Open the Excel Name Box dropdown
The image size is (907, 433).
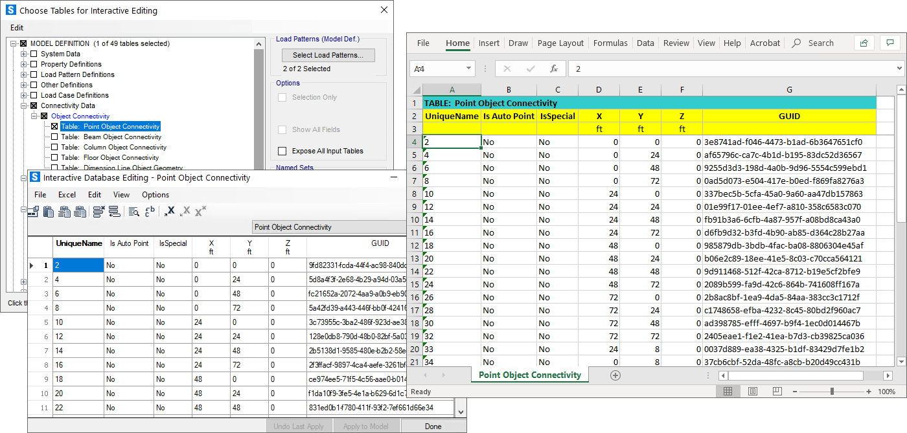(469, 69)
